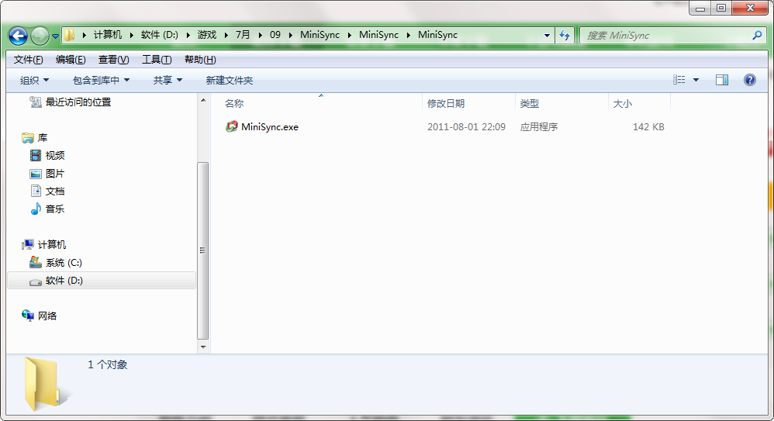
Task: Click the 应用程序 type cell
Action: pos(538,127)
